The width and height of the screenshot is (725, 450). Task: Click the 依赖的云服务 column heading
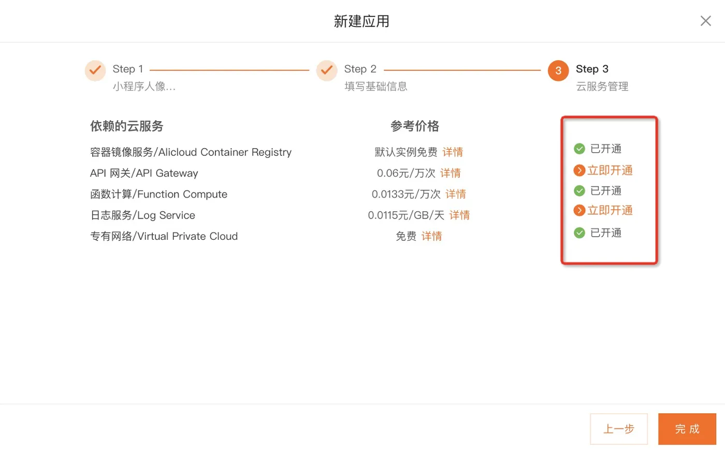pos(127,126)
